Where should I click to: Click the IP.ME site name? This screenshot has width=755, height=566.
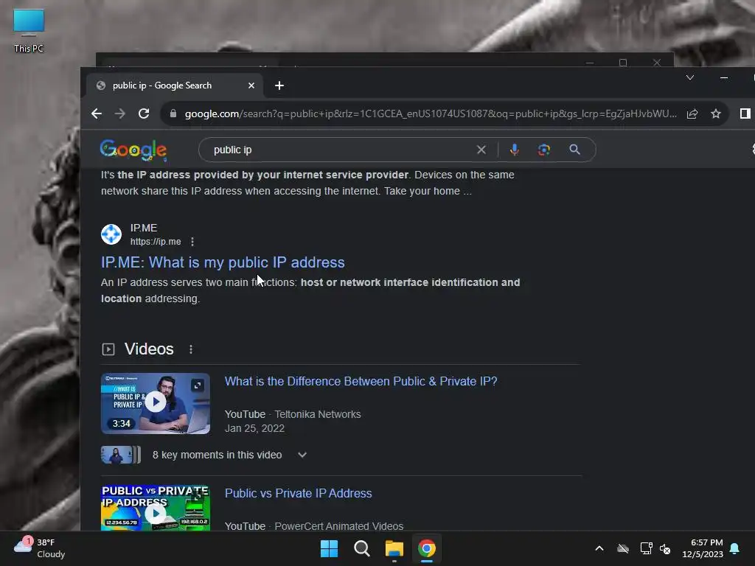144,228
